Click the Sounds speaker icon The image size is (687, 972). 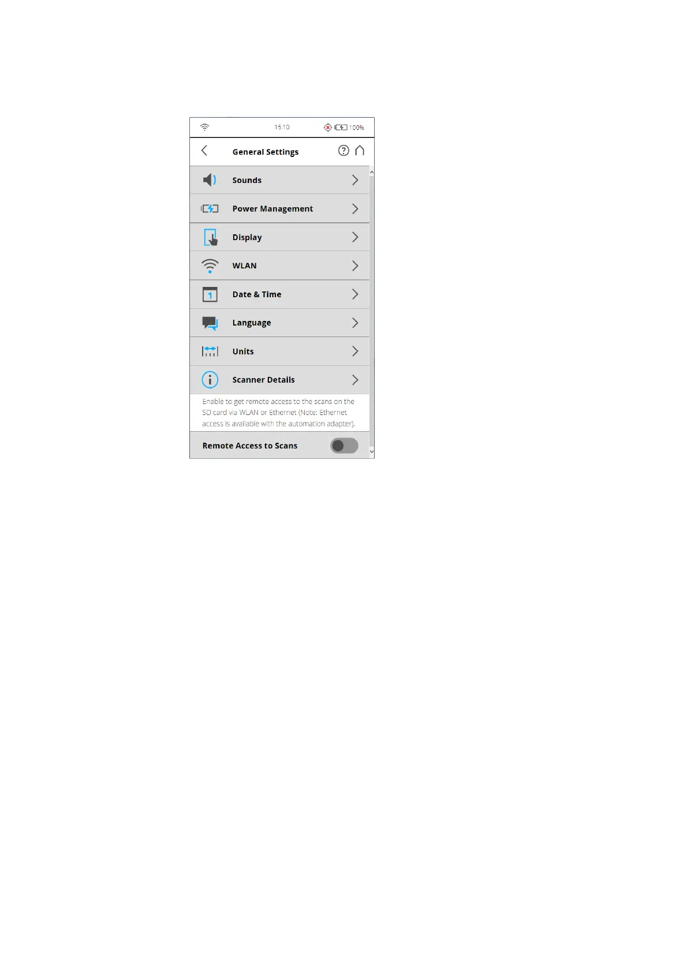coord(210,180)
